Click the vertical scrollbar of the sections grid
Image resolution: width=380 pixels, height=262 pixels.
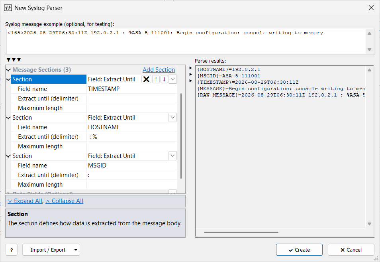pyautogui.click(x=181, y=136)
